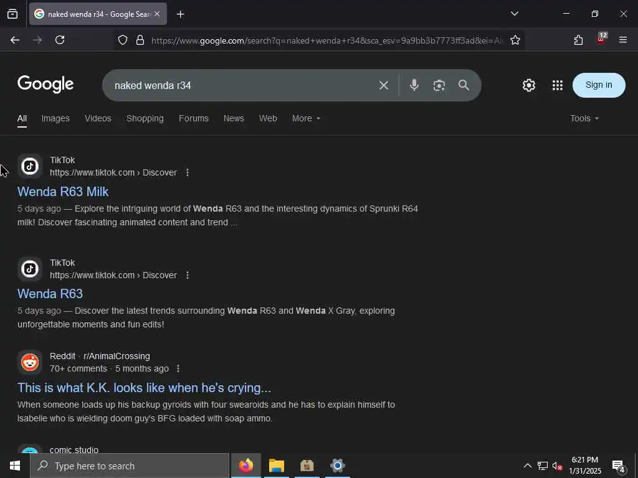Image resolution: width=638 pixels, height=478 pixels.
Task: Go back using the back arrow
Action: pyautogui.click(x=15, y=40)
